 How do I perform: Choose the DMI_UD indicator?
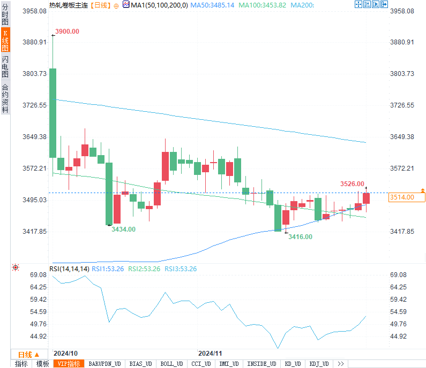229,364
